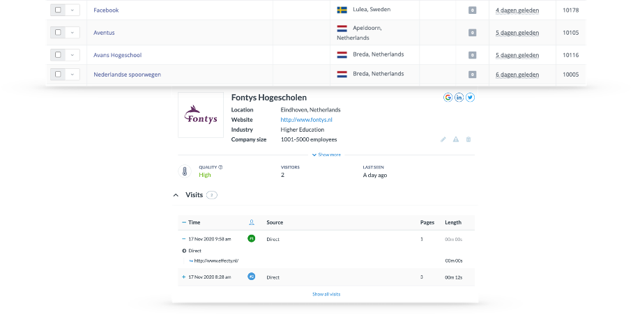
Task: Click the question mark next to Quality
Action: coord(220,167)
